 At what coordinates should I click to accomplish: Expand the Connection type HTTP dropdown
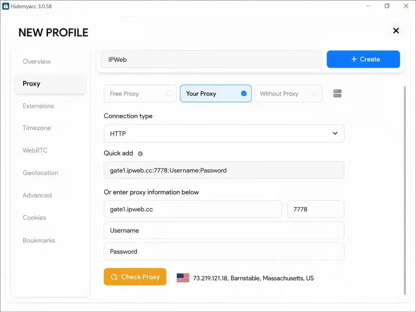pyautogui.click(x=224, y=133)
